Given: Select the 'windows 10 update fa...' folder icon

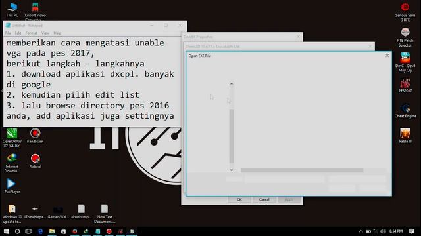Looking at the screenshot, I should tap(12, 214).
